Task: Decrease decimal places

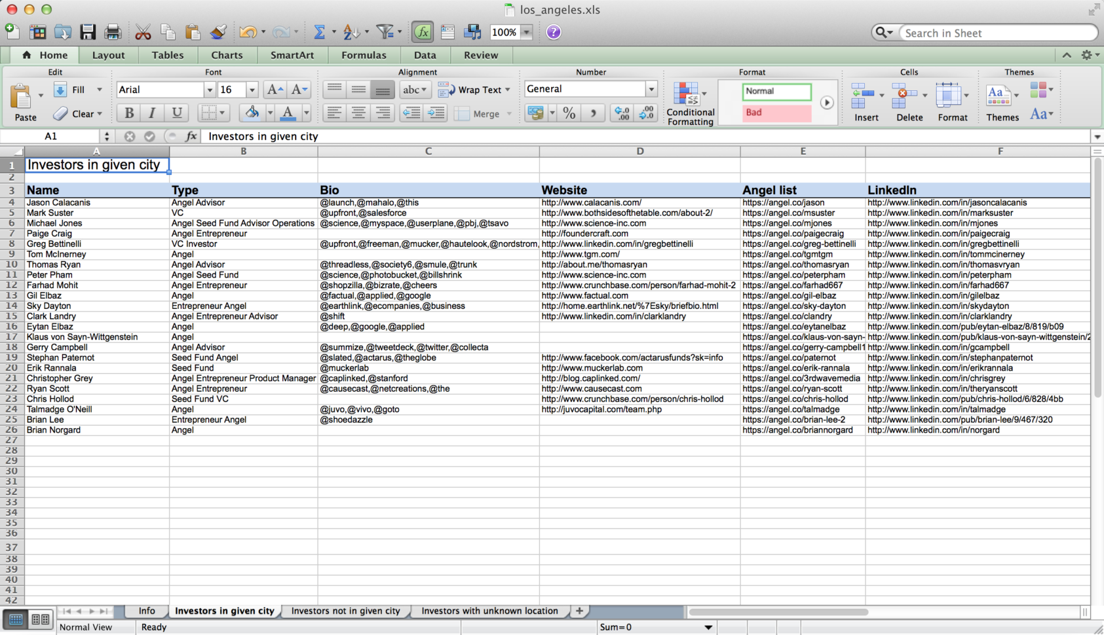Action: click(x=646, y=113)
